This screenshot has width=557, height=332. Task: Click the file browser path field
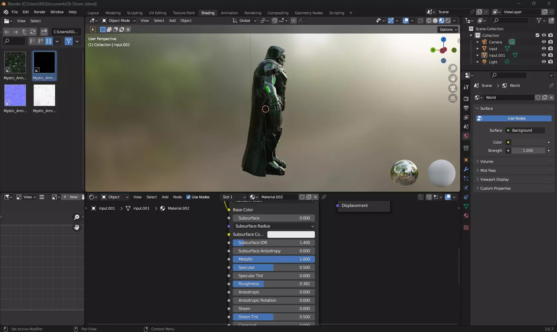[x=66, y=32]
